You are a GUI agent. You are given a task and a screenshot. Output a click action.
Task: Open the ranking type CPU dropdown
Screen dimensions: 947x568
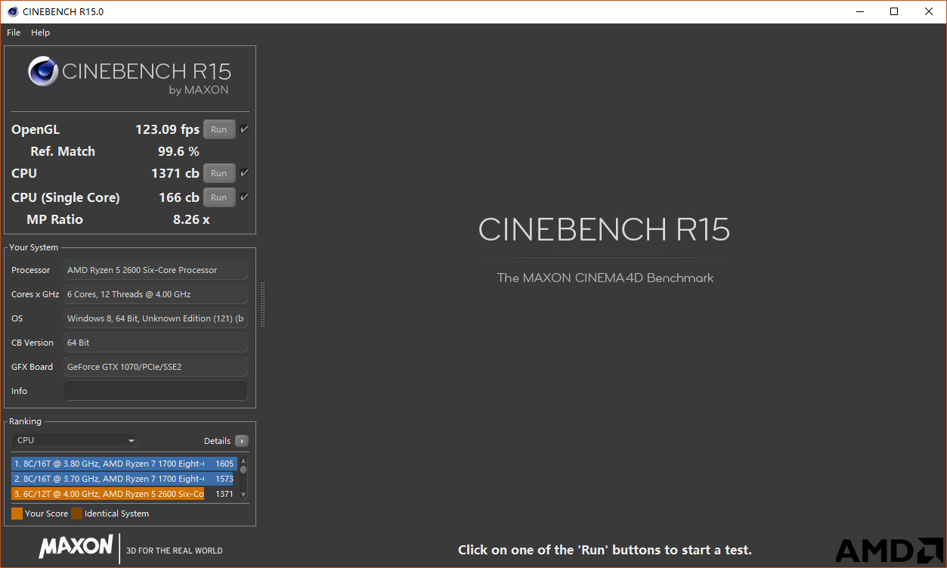[75, 440]
